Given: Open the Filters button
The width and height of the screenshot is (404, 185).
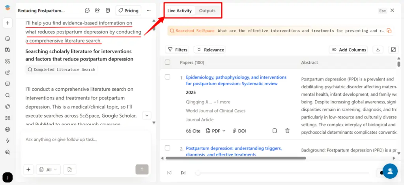Looking at the screenshot, I should coord(177,50).
